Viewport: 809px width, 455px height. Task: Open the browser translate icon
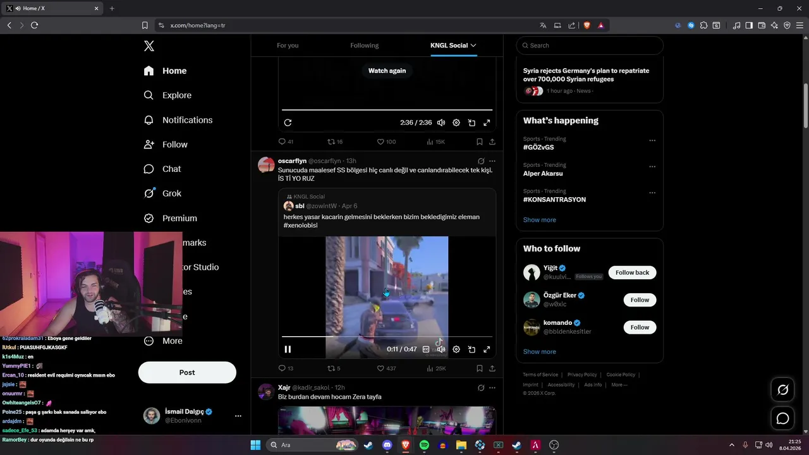pos(543,25)
